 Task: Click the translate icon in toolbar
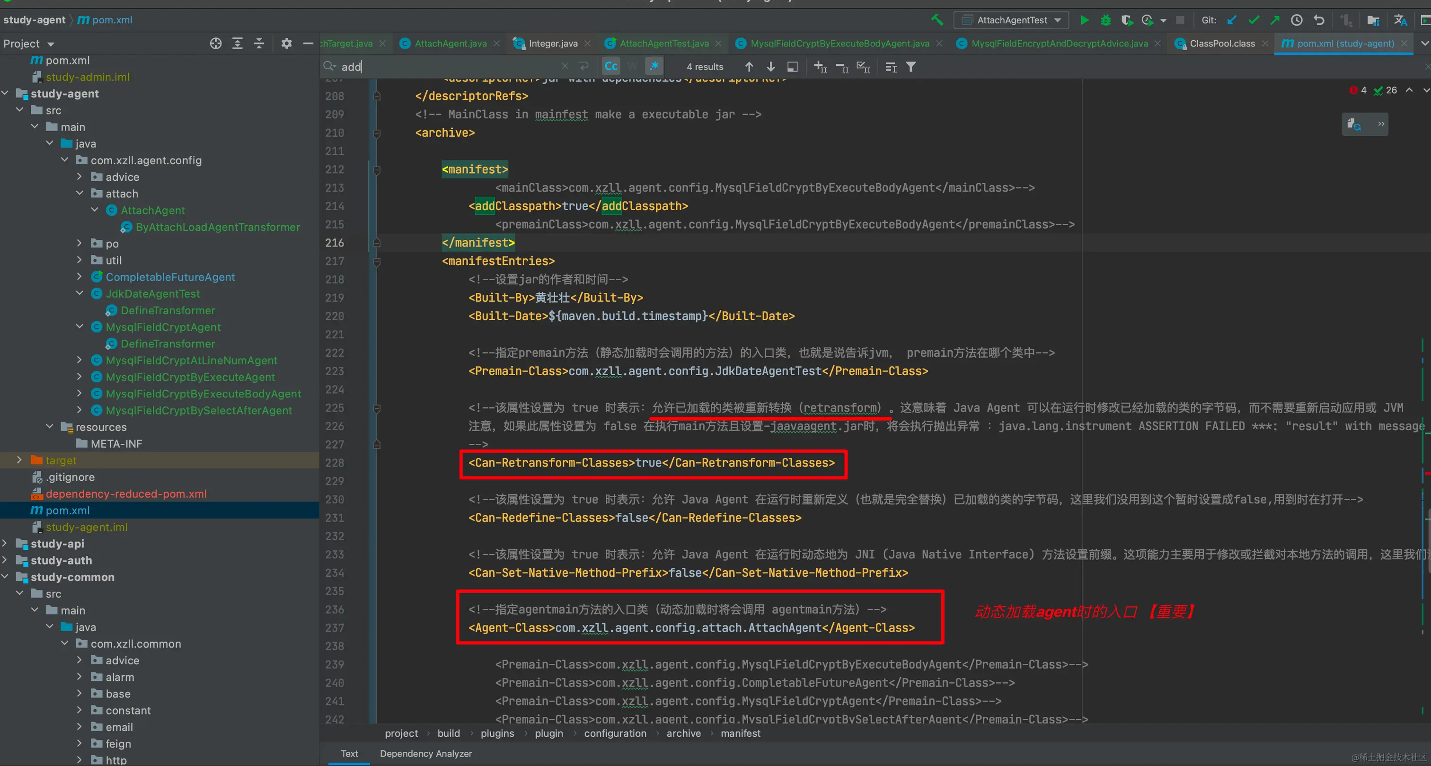(x=1400, y=20)
